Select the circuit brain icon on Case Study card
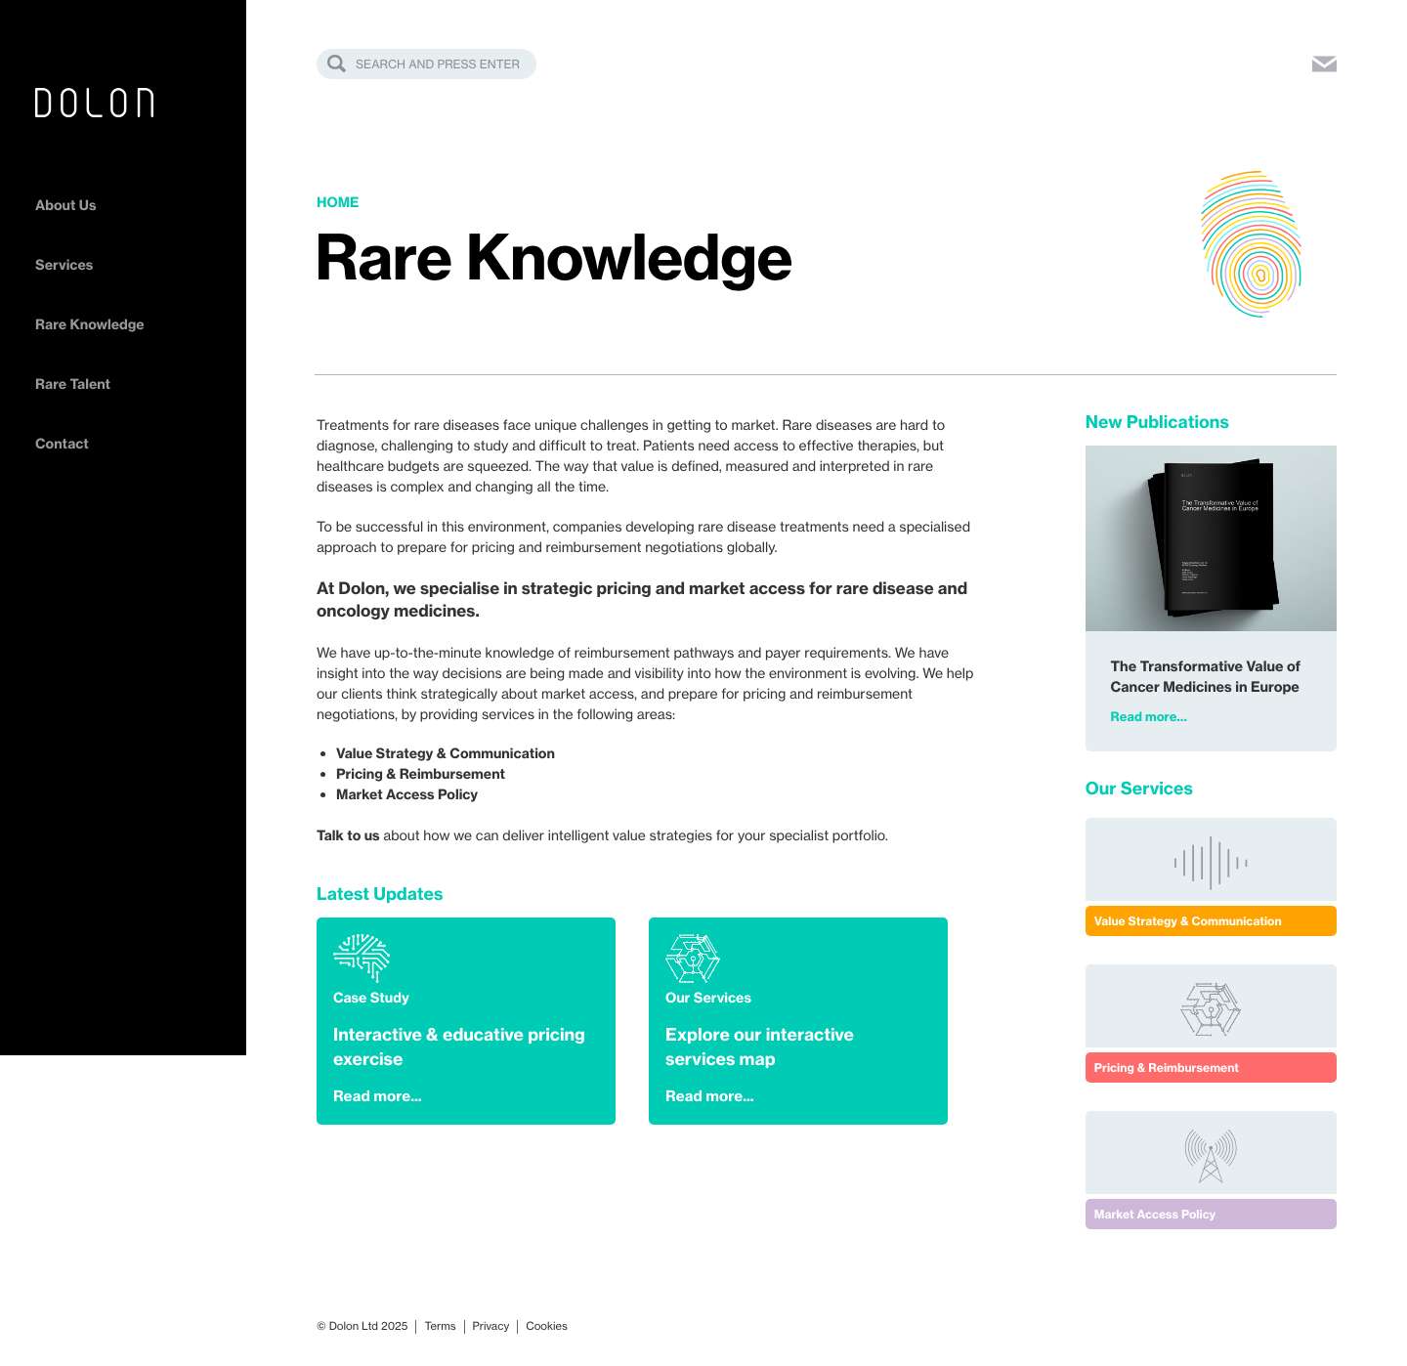The width and height of the screenshot is (1407, 1366). 361,957
